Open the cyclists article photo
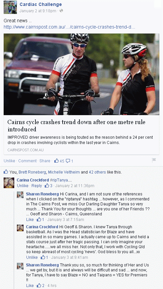 pos(81,74)
